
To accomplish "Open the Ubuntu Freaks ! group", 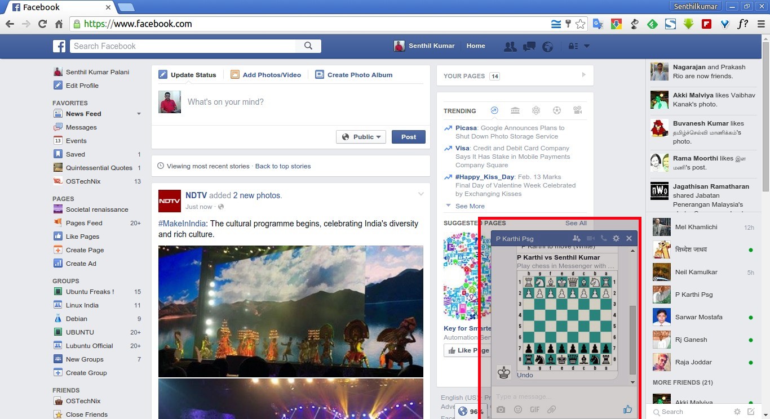I will (x=90, y=292).
